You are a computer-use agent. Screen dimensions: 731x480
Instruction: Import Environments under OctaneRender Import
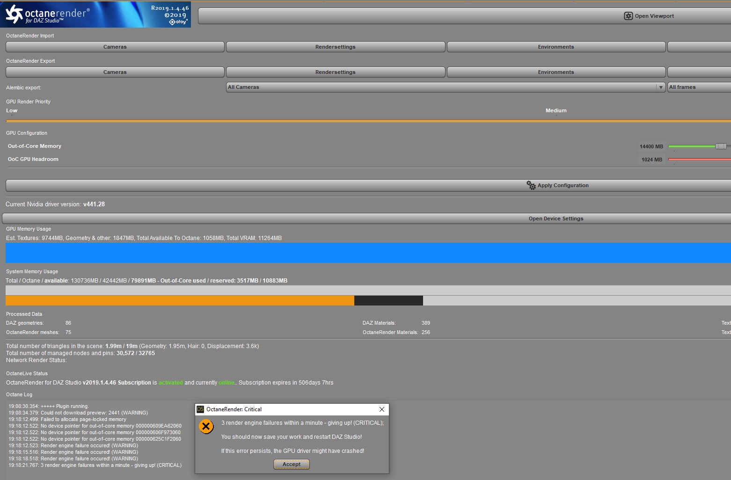click(556, 47)
